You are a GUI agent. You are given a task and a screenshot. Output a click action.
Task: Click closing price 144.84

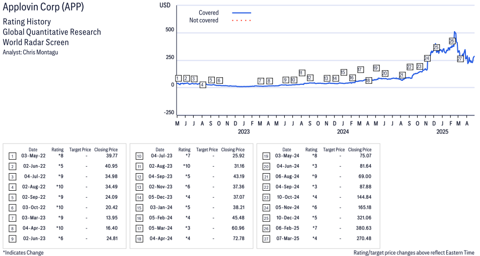[364, 197]
